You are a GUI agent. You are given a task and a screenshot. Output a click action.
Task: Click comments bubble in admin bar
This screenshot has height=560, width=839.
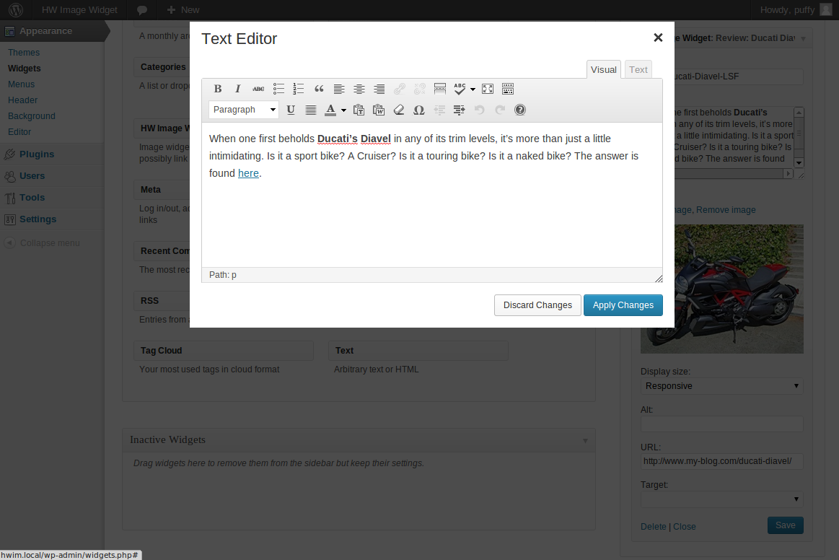(142, 9)
